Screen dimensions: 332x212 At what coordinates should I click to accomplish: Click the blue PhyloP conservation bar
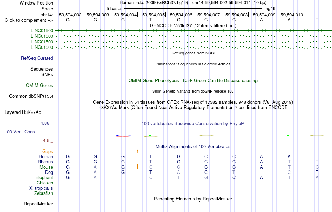(124, 136)
